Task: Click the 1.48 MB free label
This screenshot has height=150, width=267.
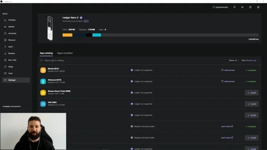Action: [254, 39]
